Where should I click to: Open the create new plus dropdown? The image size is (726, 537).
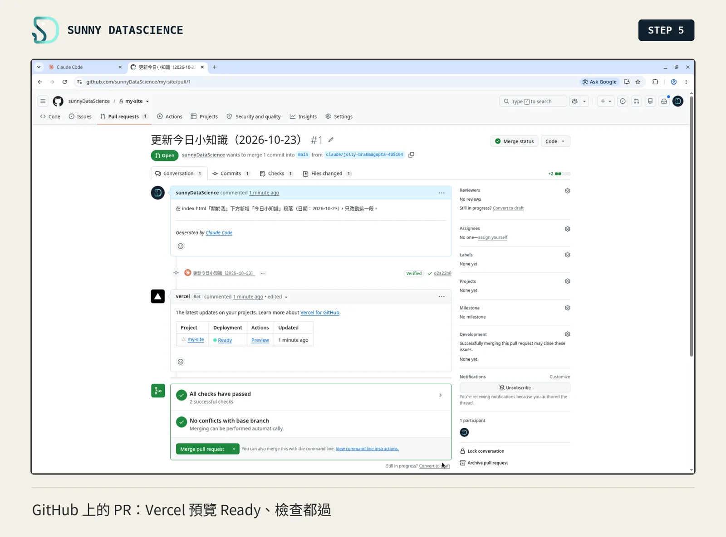[x=606, y=101]
